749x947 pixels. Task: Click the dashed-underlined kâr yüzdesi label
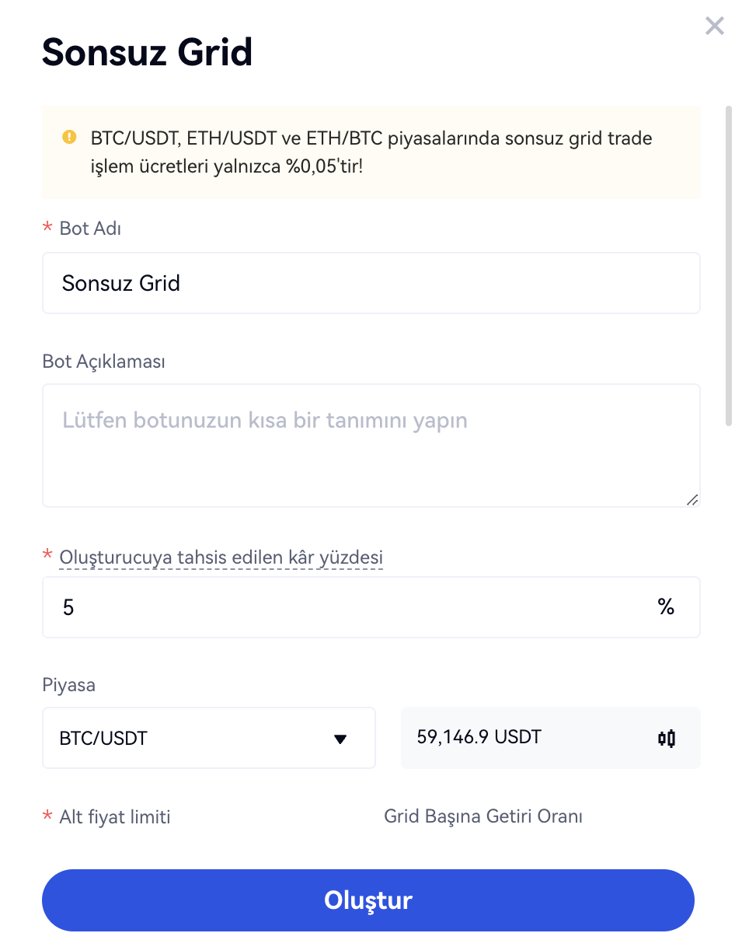tap(221, 557)
